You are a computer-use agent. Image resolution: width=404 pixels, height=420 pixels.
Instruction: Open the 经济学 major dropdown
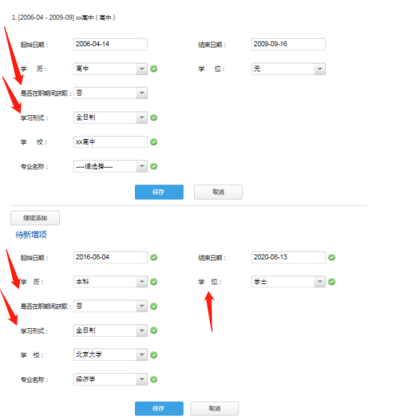pyautogui.click(x=110, y=379)
